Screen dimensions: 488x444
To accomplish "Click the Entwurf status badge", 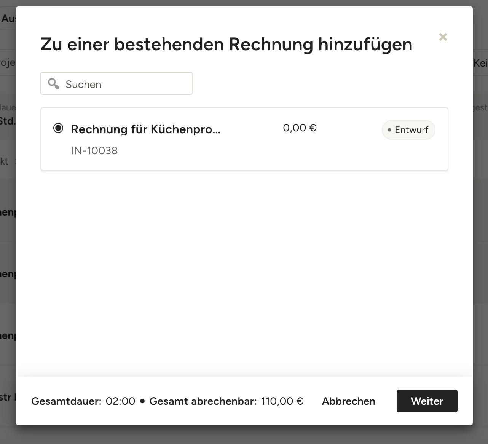I will coord(408,130).
